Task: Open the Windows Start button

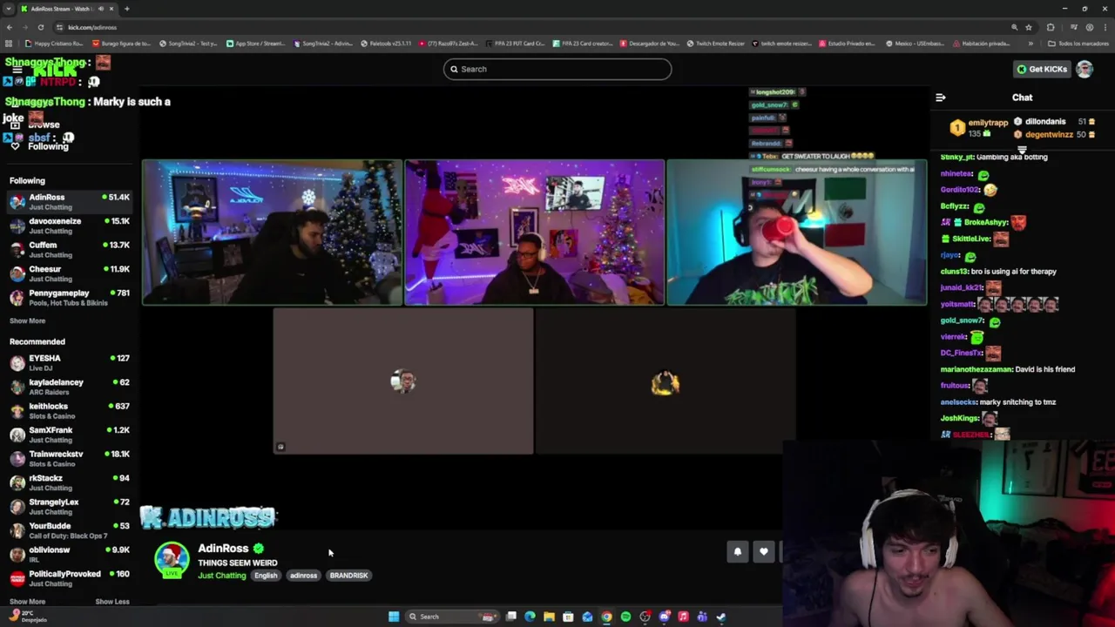Action: pyautogui.click(x=394, y=617)
